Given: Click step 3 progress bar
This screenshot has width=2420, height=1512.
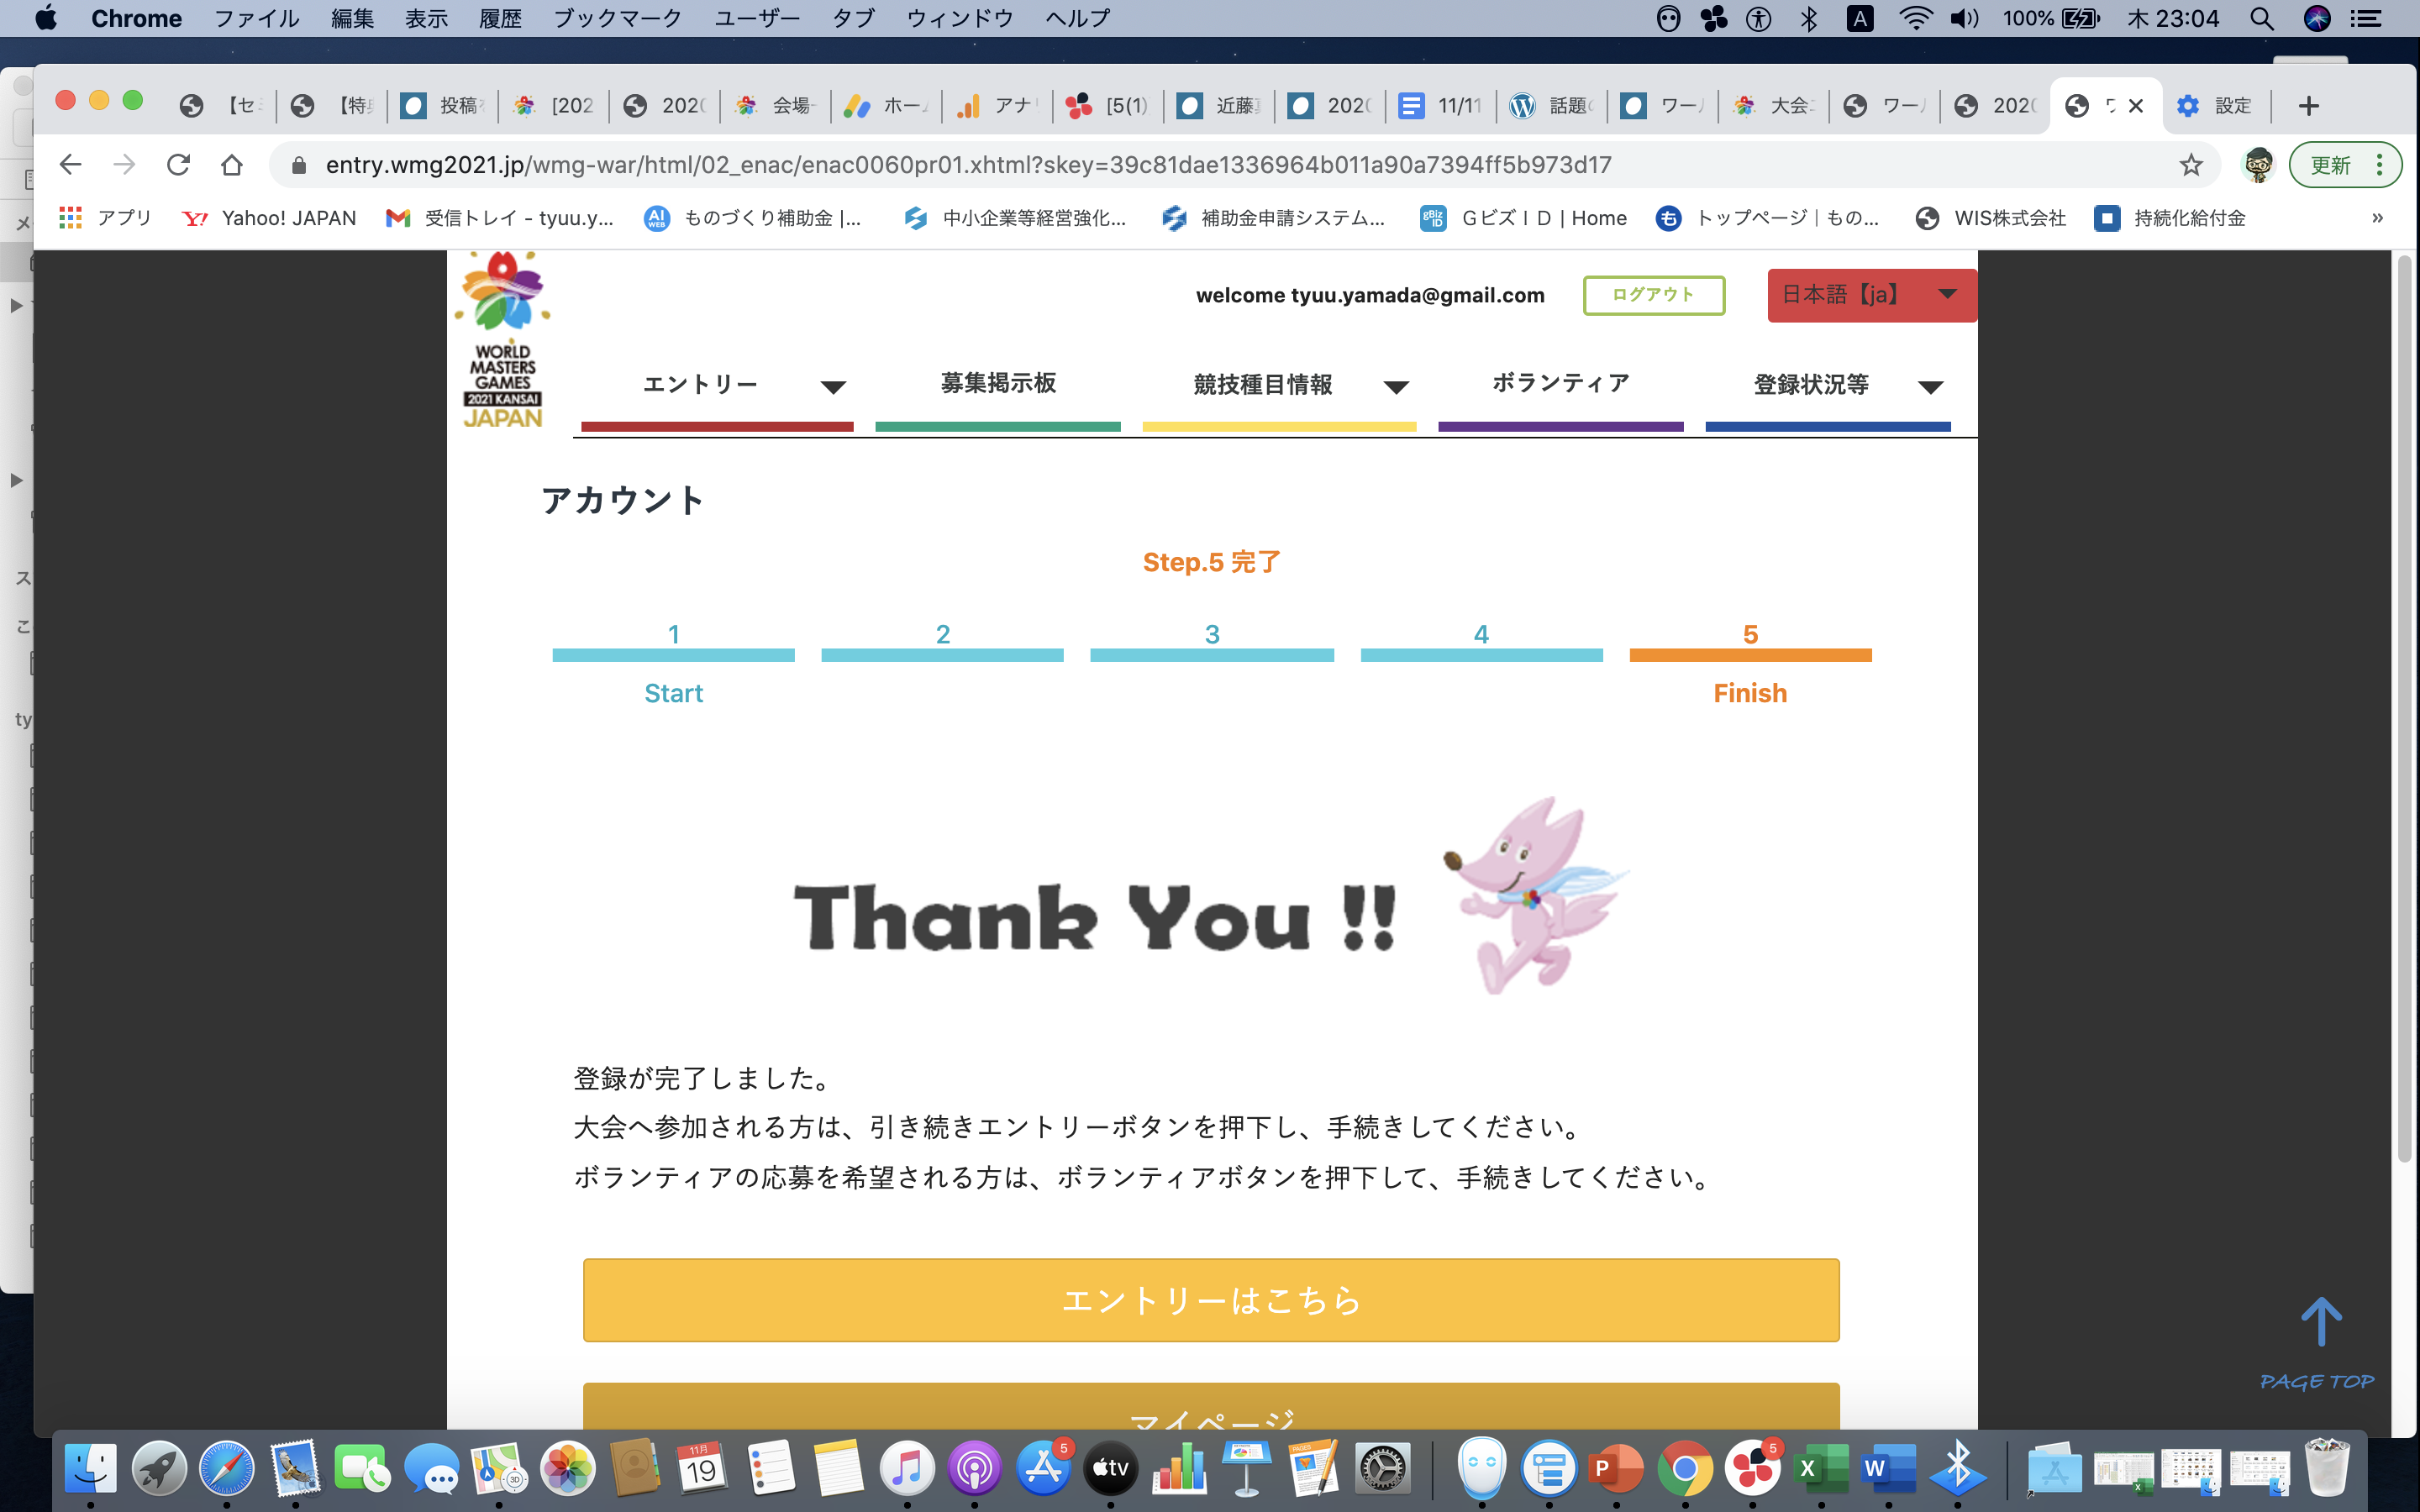Looking at the screenshot, I should [1212, 656].
